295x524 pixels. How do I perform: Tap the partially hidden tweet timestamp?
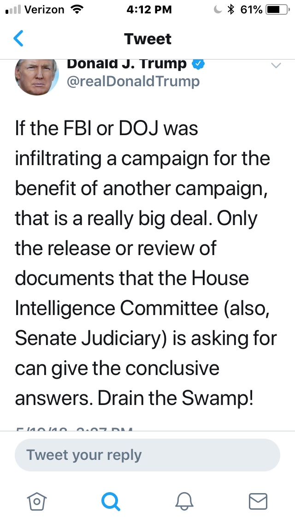point(74,428)
